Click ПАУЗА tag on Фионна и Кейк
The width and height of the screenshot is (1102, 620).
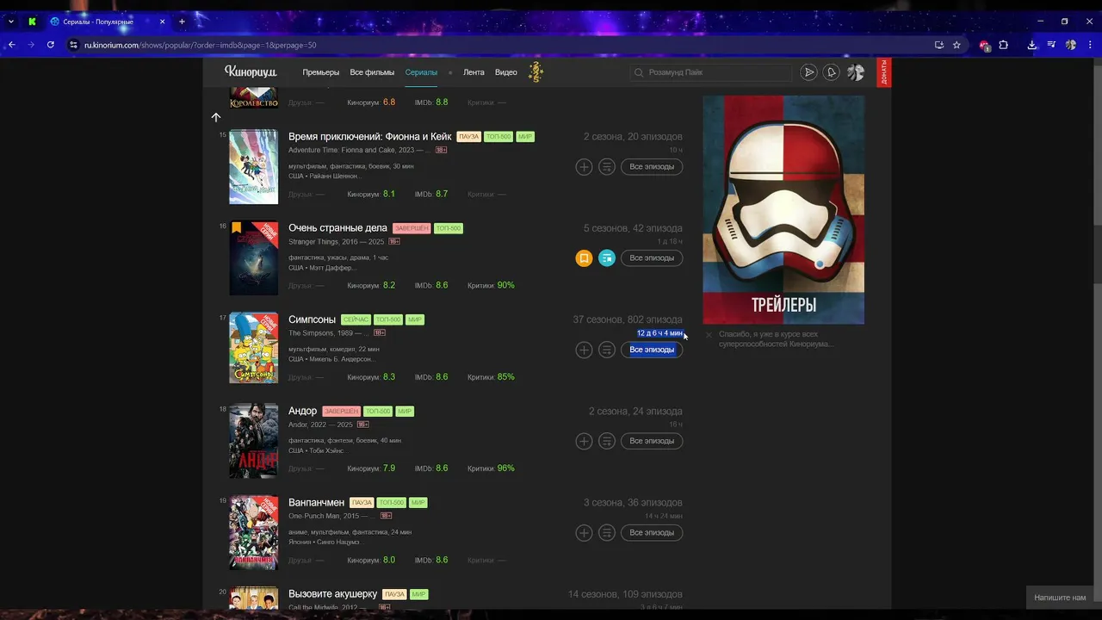coord(468,137)
